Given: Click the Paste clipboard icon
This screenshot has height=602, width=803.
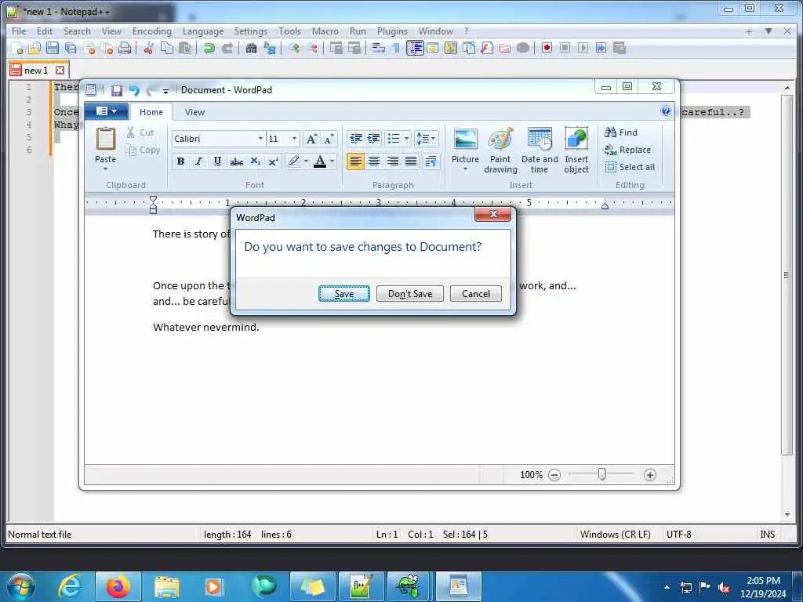Looking at the screenshot, I should click(106, 140).
